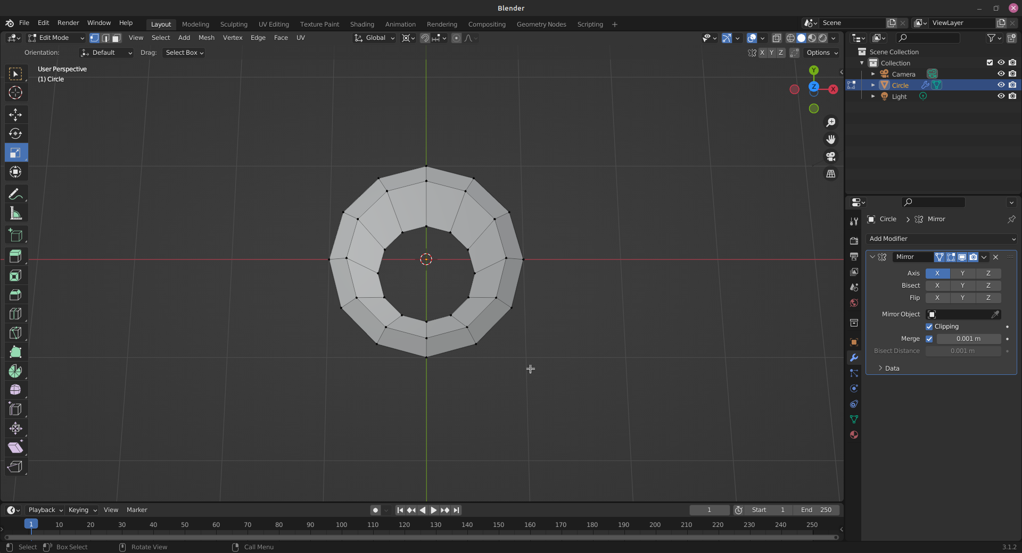The height and width of the screenshot is (553, 1022).
Task: Select the Edge Slide tool
Action: (x=15, y=409)
